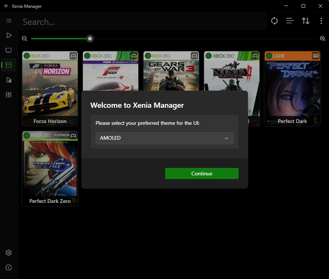This screenshot has width=329, height=279.
Task: Open the Forza Motorsport 4 cover
Action: click(x=110, y=71)
